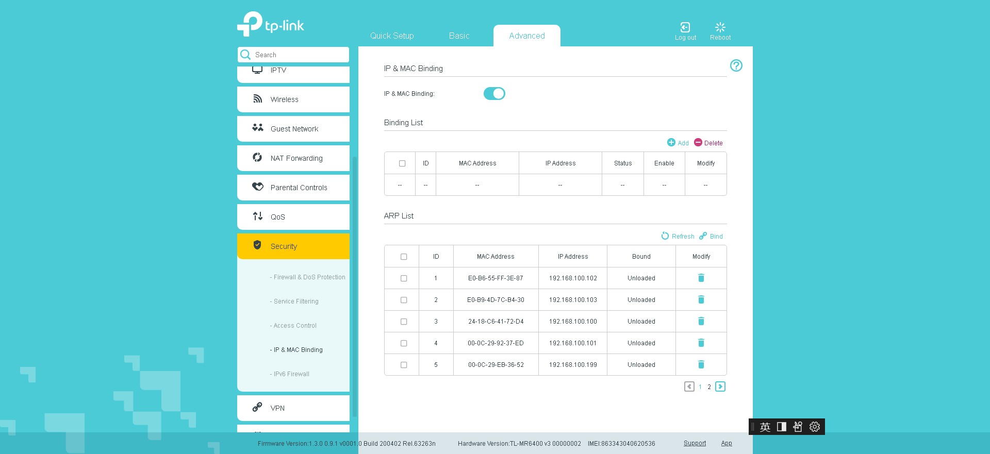The height and width of the screenshot is (454, 990).
Task: Open Firewall & DoS Protection submenu
Action: (x=308, y=277)
